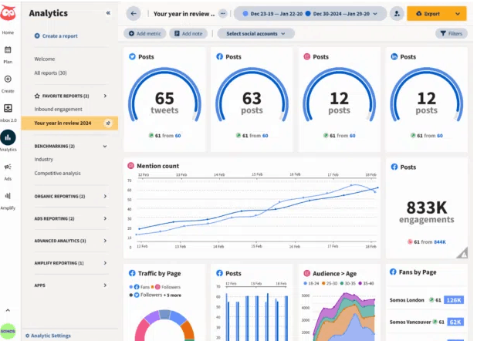The width and height of the screenshot is (477, 341).
Task: Click Facebook icon beside Traffic by Page
Action: click(x=132, y=273)
